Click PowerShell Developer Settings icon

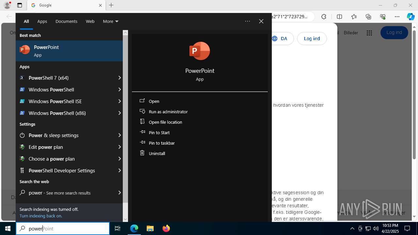(x=22, y=170)
